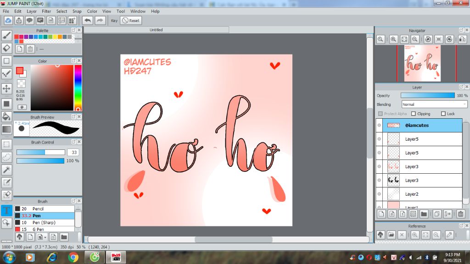Image resolution: width=470 pixels, height=264 pixels.
Task: Hide the @iamcutes layer
Action: pyautogui.click(x=379, y=125)
